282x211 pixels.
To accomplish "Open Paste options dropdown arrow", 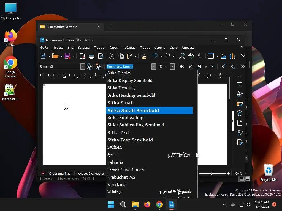I will point(136,56).
